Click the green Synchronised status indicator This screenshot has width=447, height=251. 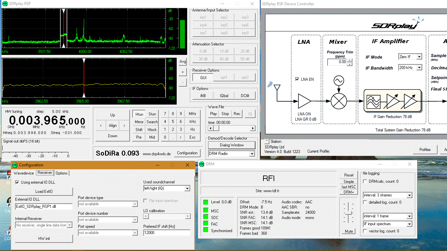click(206, 230)
